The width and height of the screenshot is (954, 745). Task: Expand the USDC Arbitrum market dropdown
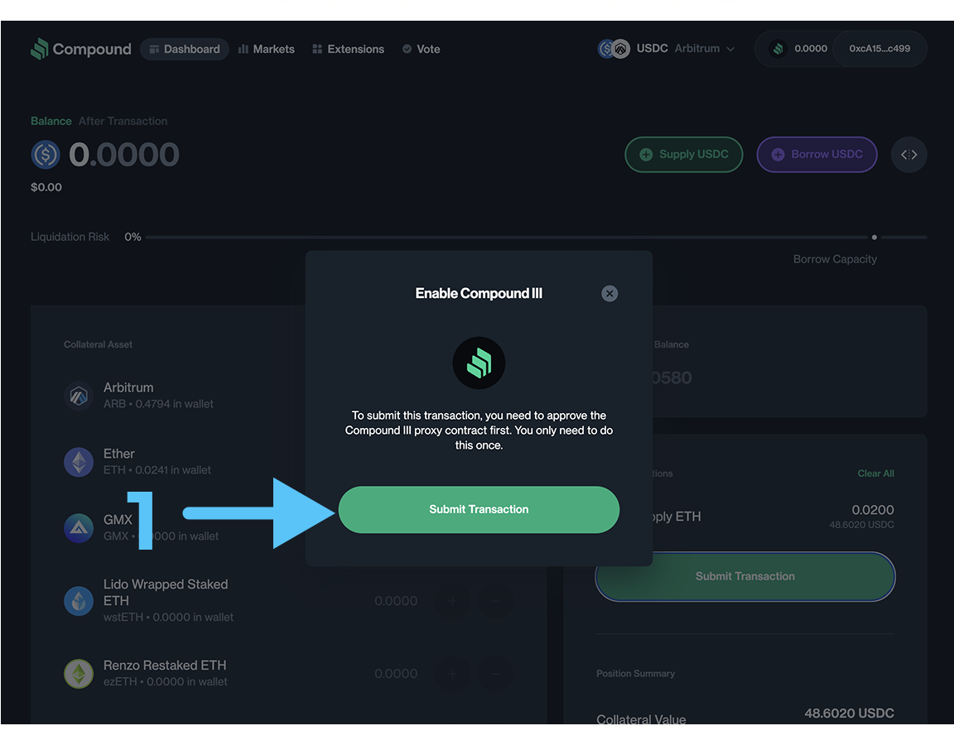point(667,49)
